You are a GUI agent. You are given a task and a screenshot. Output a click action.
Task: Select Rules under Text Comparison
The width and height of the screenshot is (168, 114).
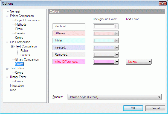[x=24, y=51]
